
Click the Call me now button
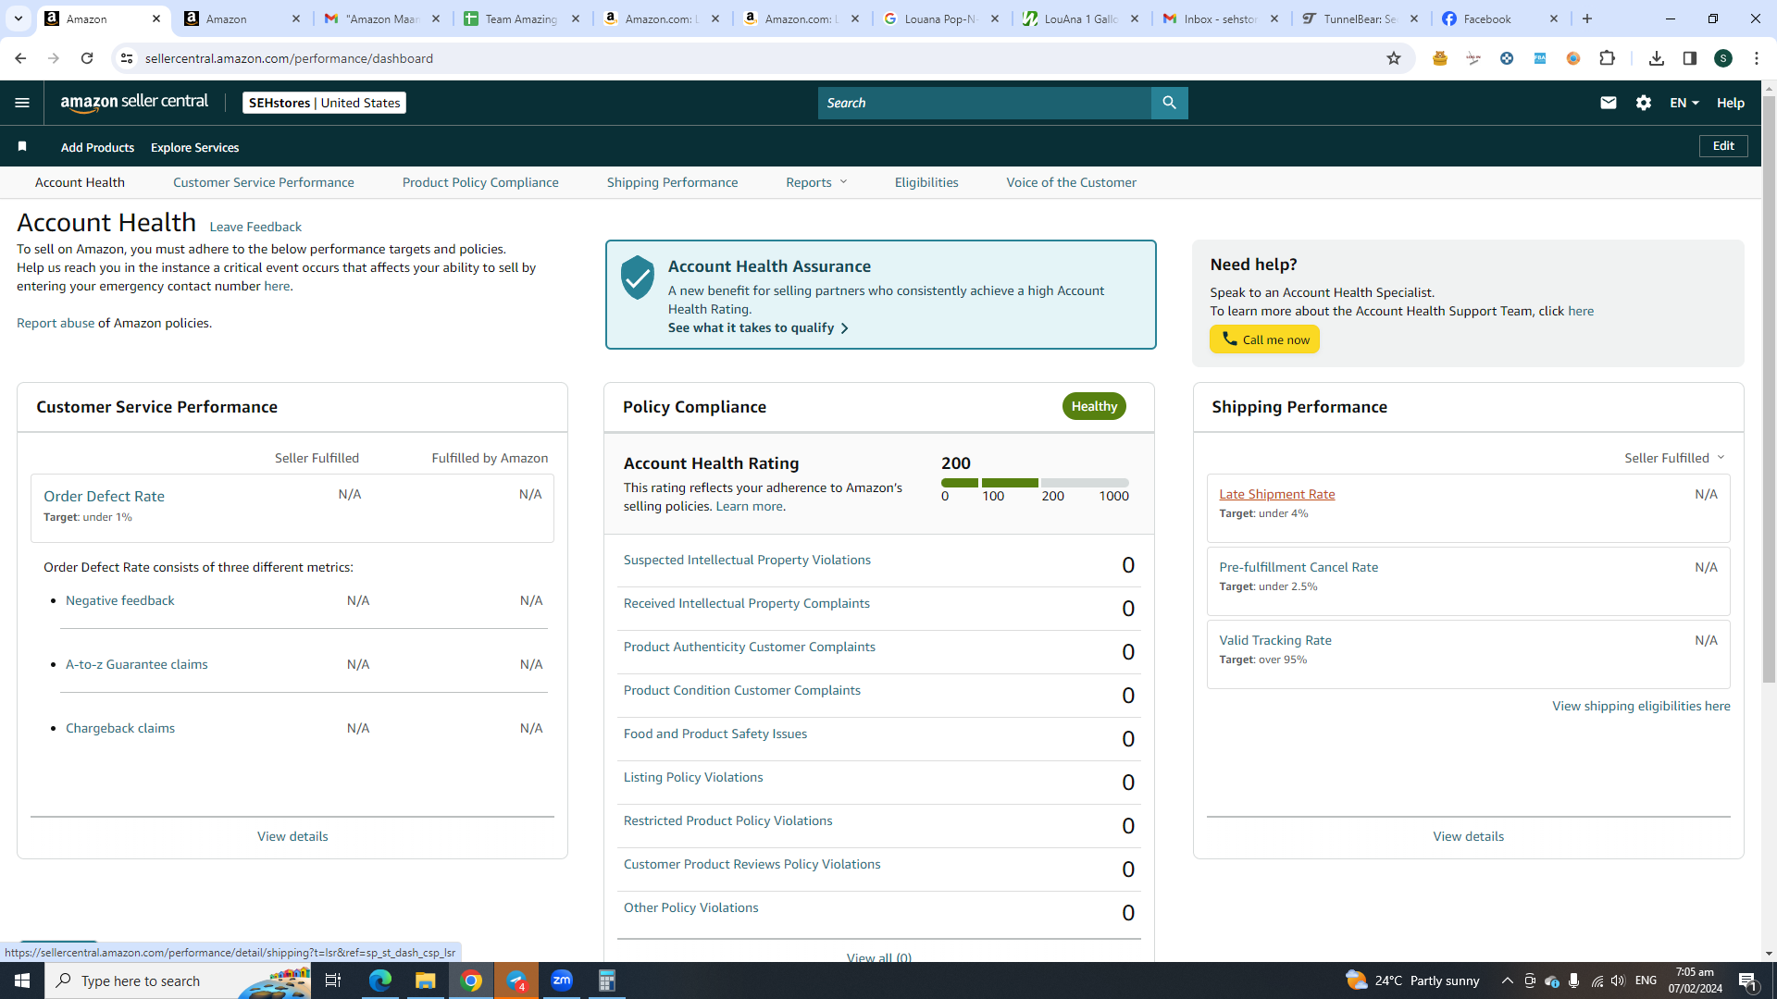(x=1264, y=339)
